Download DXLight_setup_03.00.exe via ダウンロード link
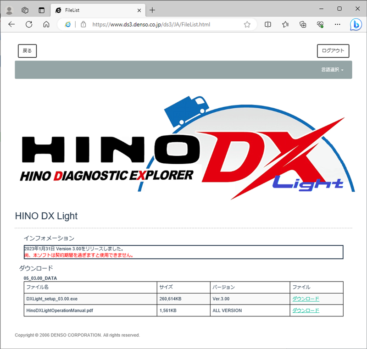Screen dimensions: 367x349 306,299
